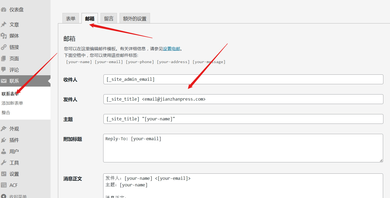Click the Appearance paintbrush icon
Screen dimensions: 390x198
3,129
